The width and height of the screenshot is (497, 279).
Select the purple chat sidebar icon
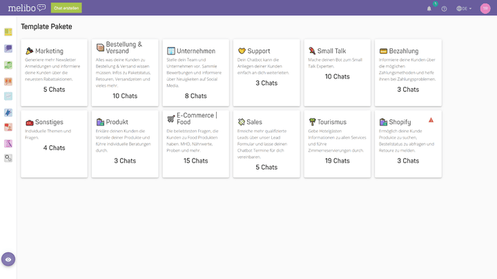8,48
